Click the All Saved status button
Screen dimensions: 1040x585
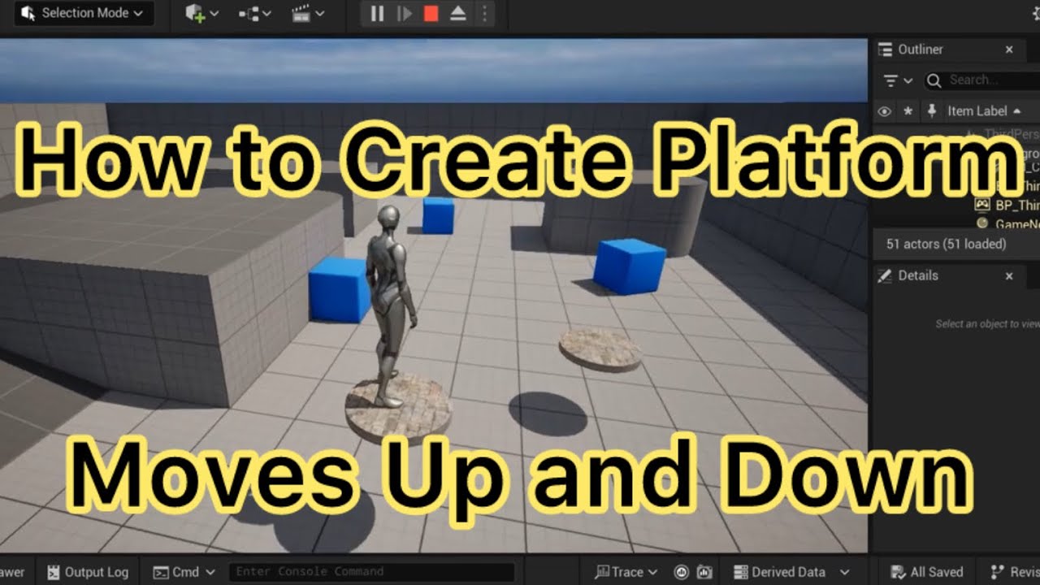pos(926,572)
